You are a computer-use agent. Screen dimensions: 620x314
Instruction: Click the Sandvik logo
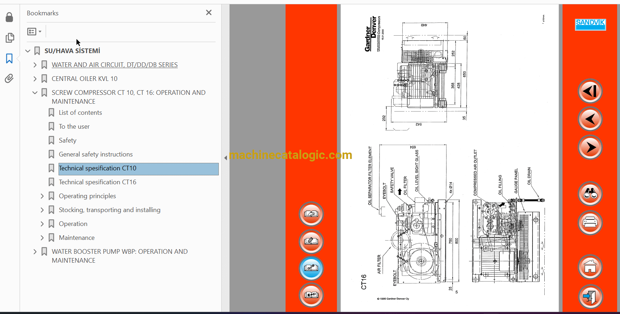[x=590, y=24]
